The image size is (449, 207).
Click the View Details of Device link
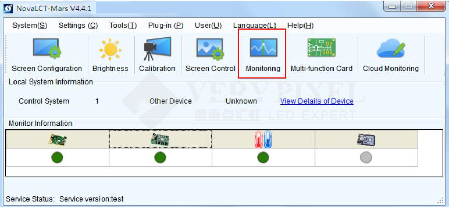point(317,101)
